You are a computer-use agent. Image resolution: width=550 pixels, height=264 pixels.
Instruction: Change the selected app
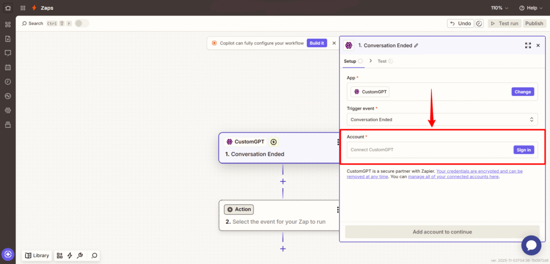pyautogui.click(x=523, y=92)
